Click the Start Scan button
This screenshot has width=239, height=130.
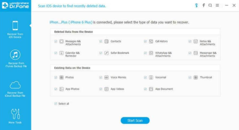click(135, 120)
